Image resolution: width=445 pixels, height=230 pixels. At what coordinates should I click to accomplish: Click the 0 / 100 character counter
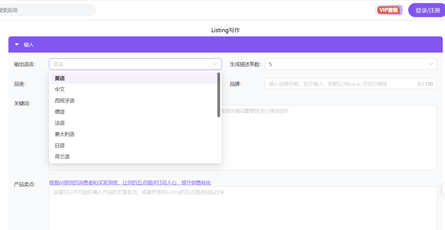[425, 84]
